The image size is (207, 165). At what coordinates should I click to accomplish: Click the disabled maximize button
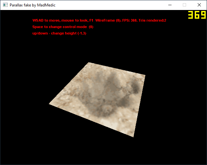184,5
